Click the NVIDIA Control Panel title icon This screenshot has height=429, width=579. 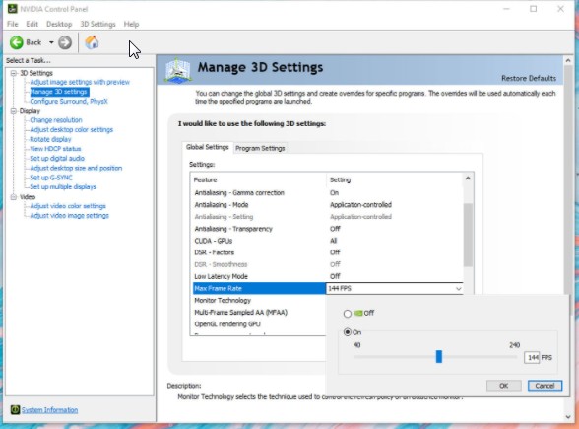click(x=13, y=9)
